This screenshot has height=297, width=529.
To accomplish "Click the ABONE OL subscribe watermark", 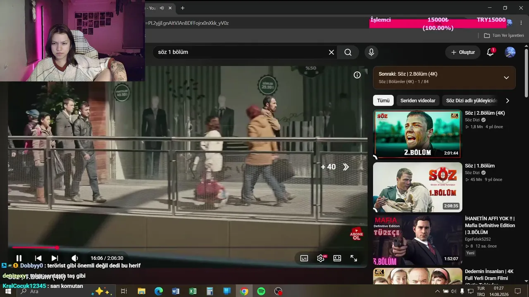I will click(x=356, y=234).
